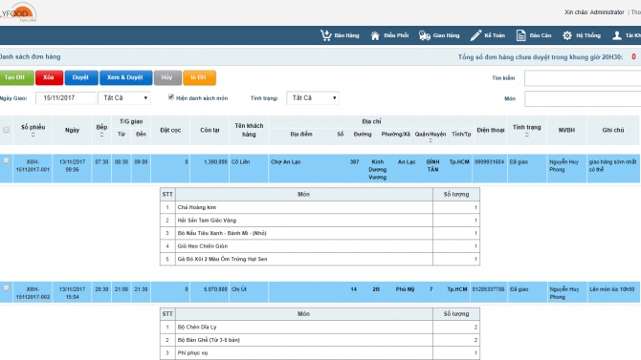Screen dimensions: 641x360
Task: Click the Điện thoại column header
Action: click(x=490, y=130)
